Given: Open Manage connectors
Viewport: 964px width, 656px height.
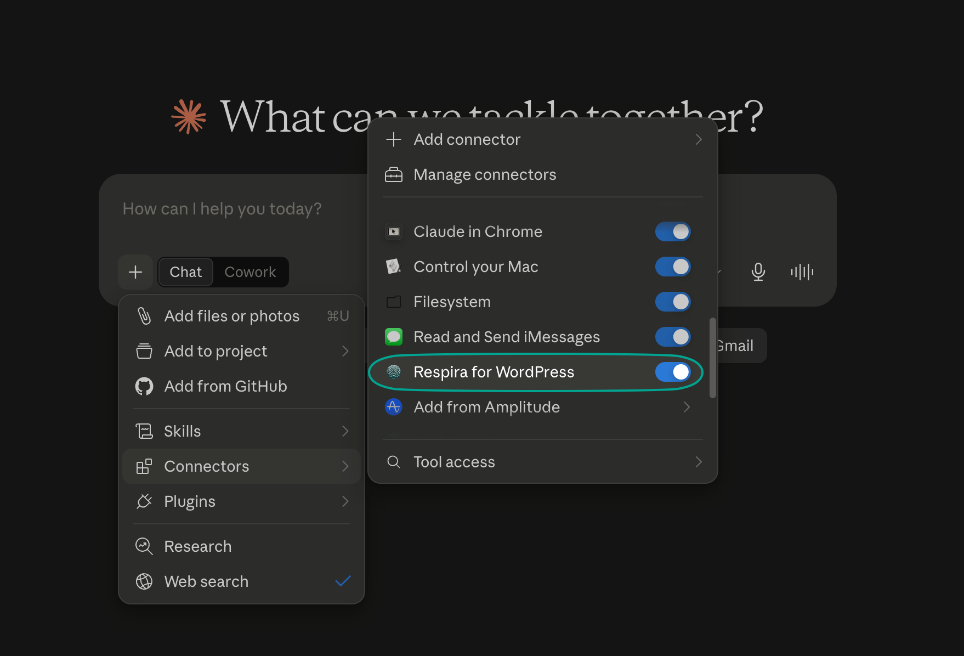Looking at the screenshot, I should (x=543, y=174).
